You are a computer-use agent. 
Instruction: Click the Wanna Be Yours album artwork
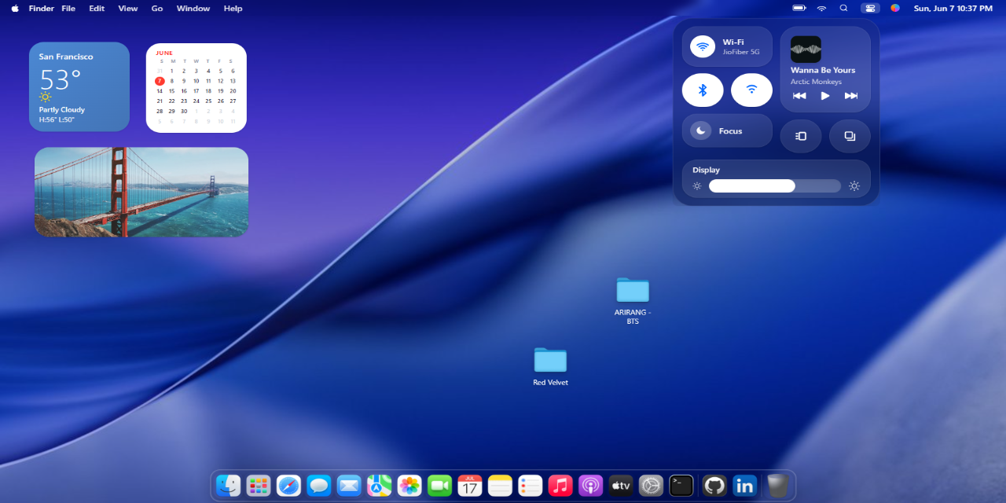[806, 50]
